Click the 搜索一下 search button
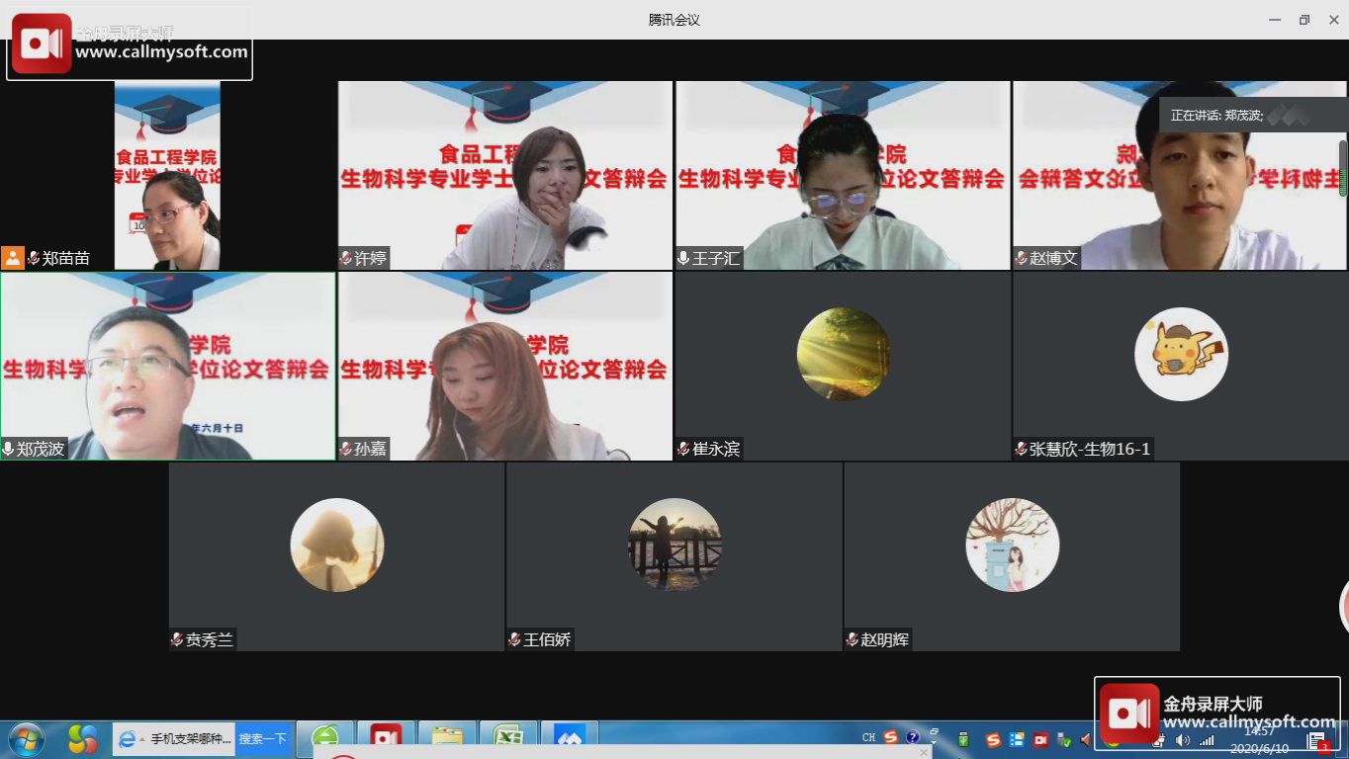This screenshot has height=759, width=1349. click(263, 739)
